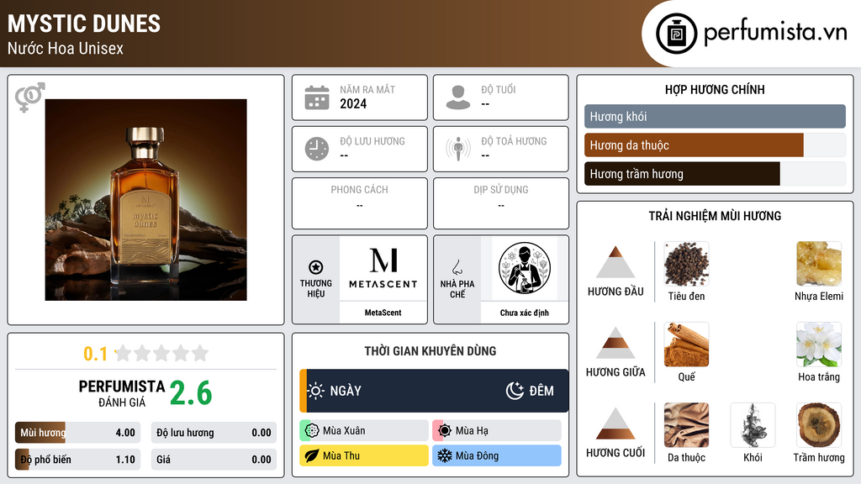
Task: Click the sun icon for Mùa Hạ
Action: 445,431
